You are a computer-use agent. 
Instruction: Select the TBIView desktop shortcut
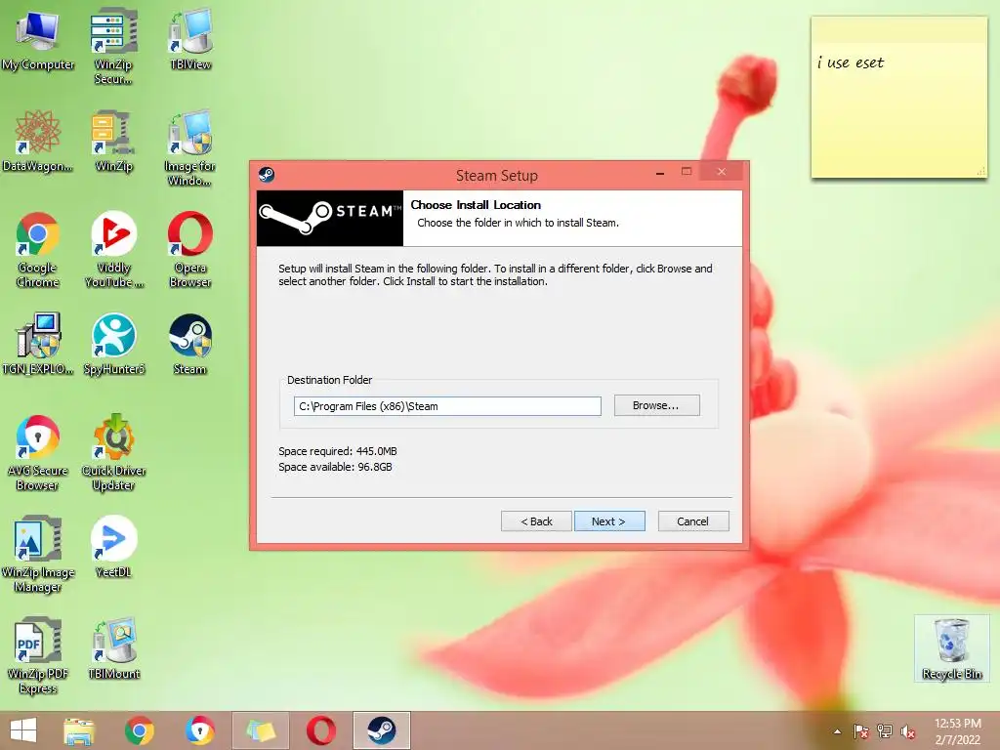click(x=190, y=39)
